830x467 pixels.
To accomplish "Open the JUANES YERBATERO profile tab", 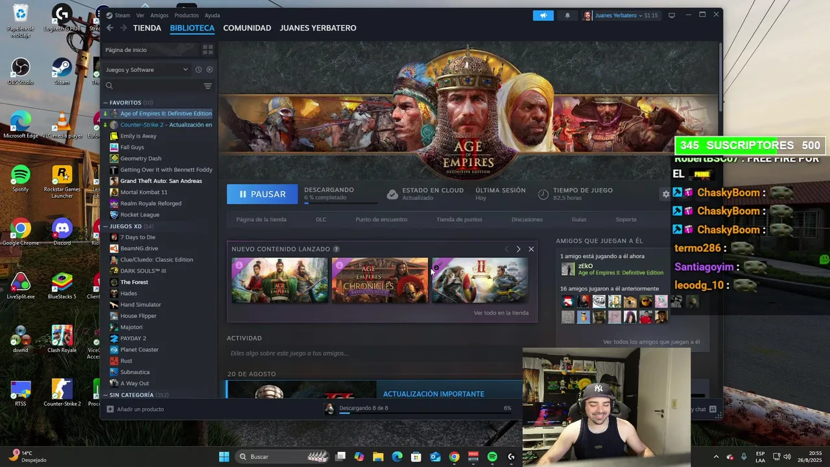I will 318,28.
